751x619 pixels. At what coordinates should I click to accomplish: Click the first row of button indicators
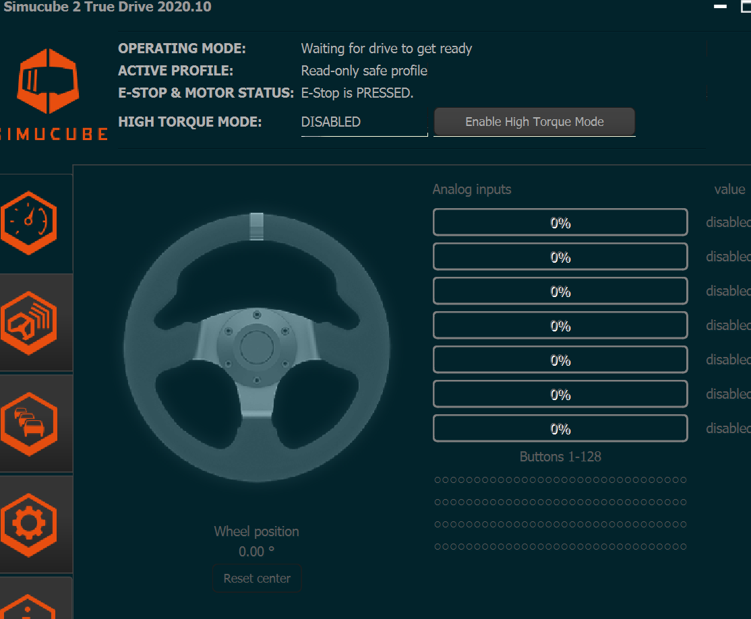560,480
